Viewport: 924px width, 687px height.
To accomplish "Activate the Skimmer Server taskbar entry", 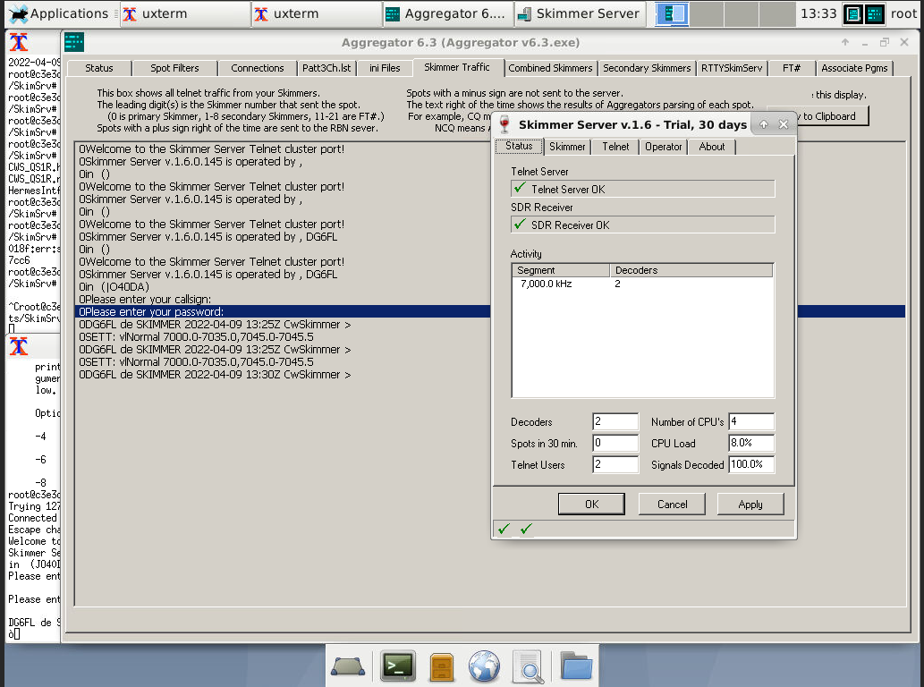I will tap(581, 13).
